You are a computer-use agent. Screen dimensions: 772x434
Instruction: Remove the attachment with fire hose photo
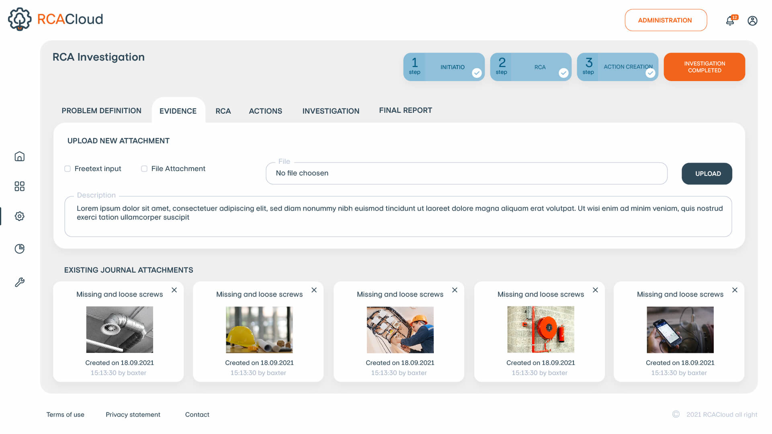click(x=596, y=290)
